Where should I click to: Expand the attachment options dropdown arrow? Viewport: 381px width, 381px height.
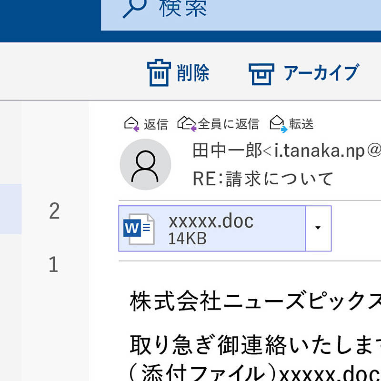pyautogui.click(x=318, y=228)
